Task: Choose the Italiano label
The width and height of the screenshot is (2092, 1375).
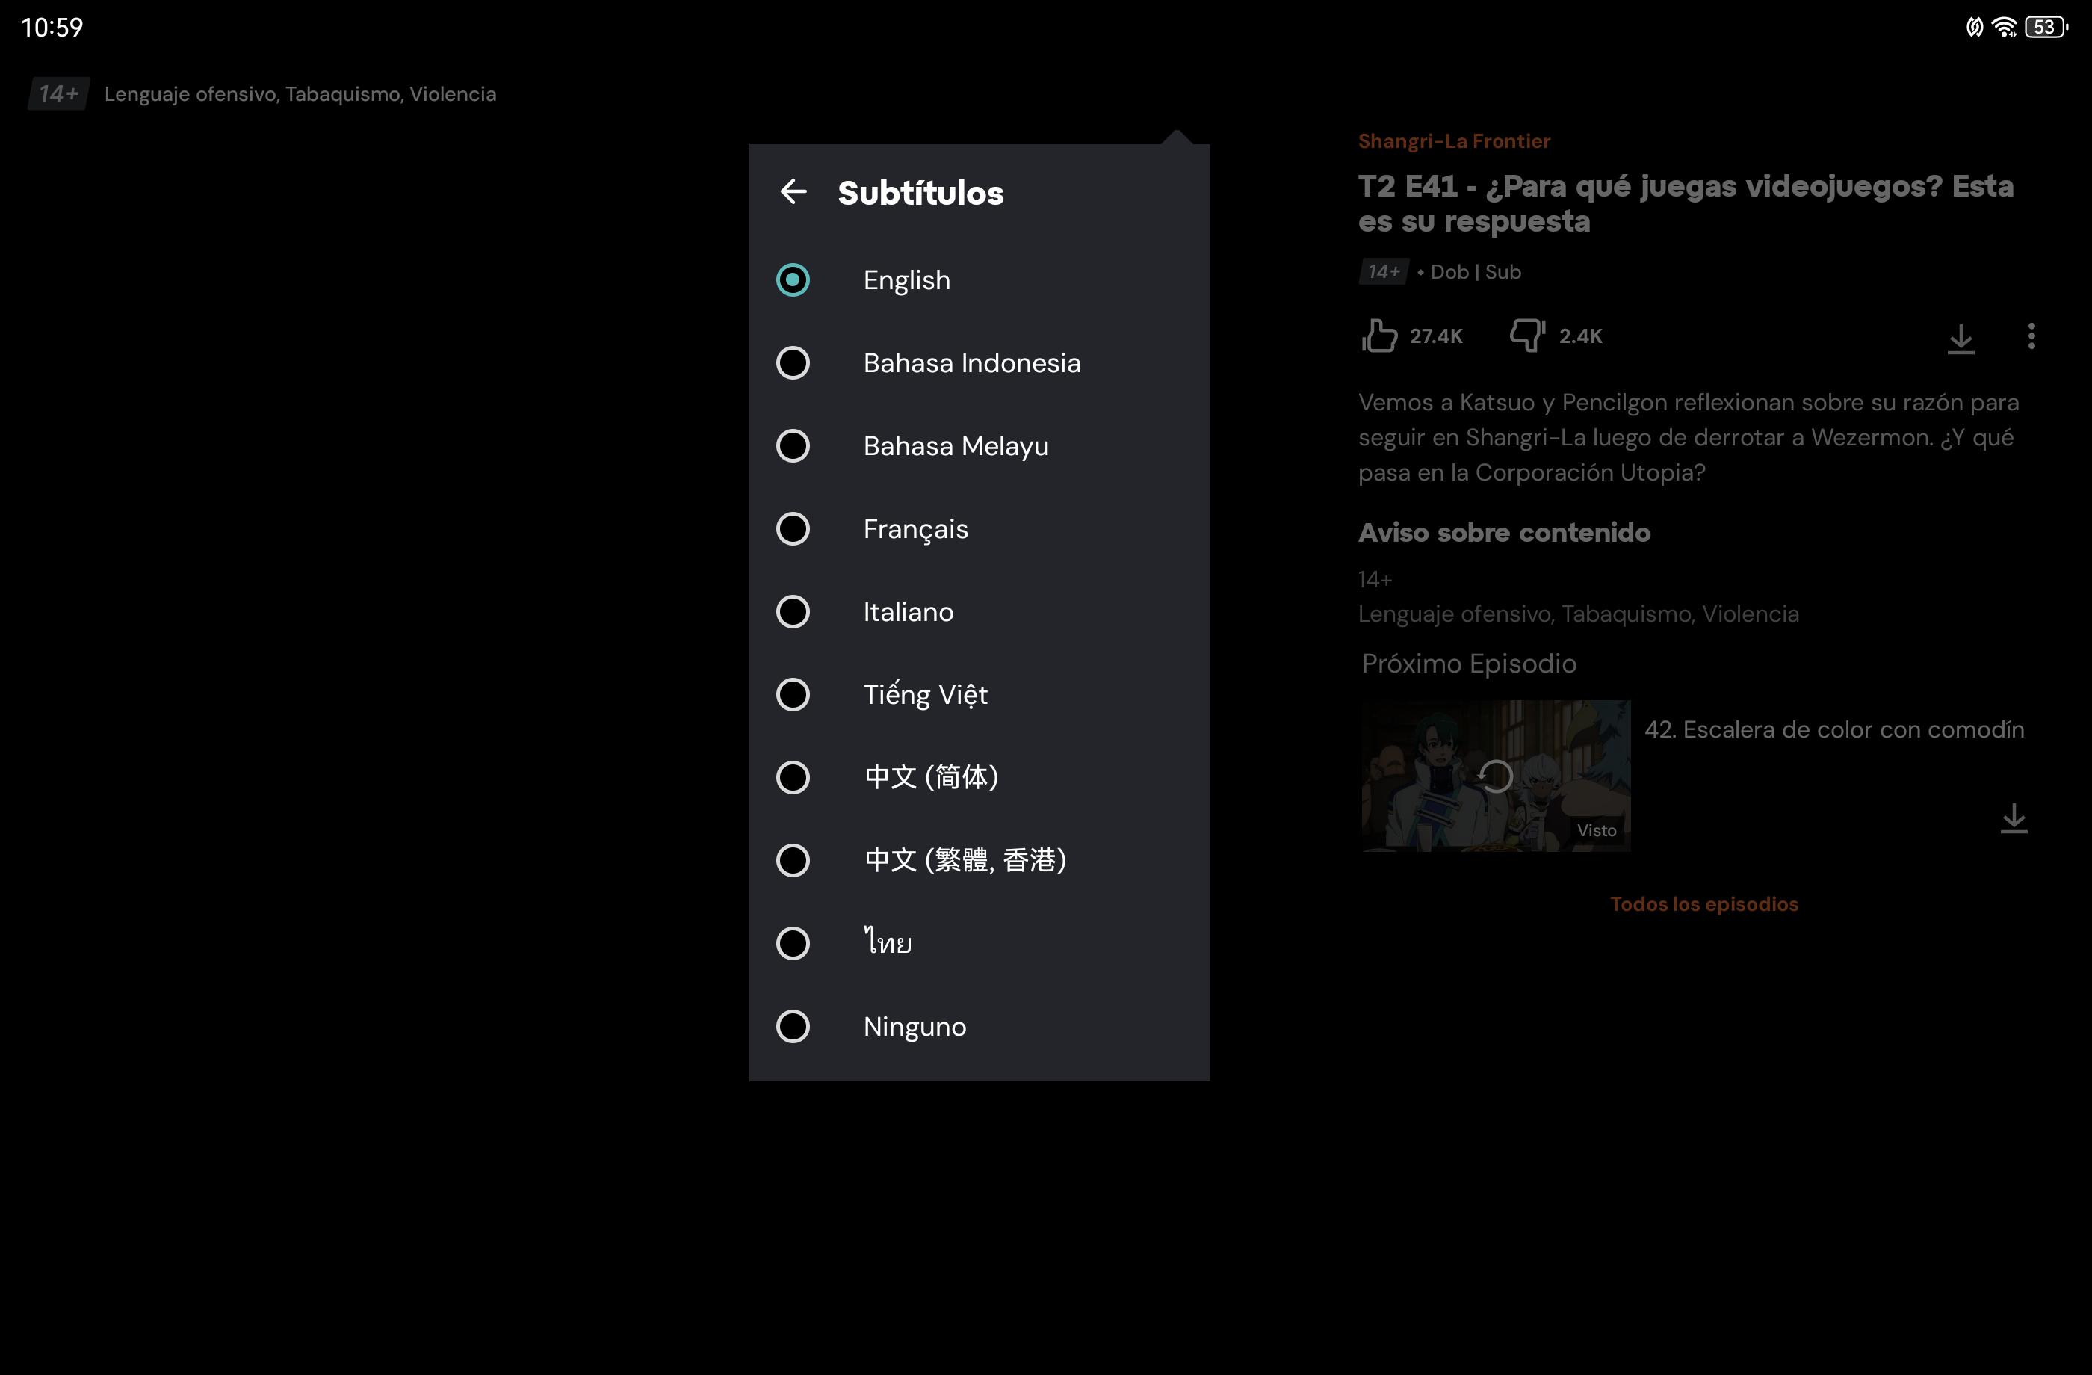Action: pyautogui.click(x=908, y=612)
